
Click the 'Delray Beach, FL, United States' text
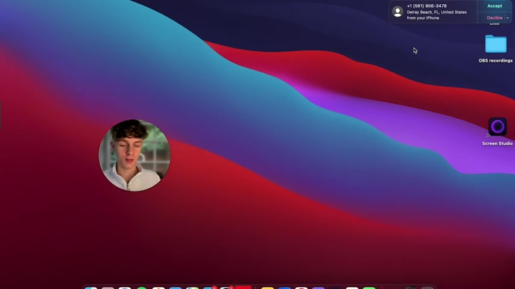437,12
